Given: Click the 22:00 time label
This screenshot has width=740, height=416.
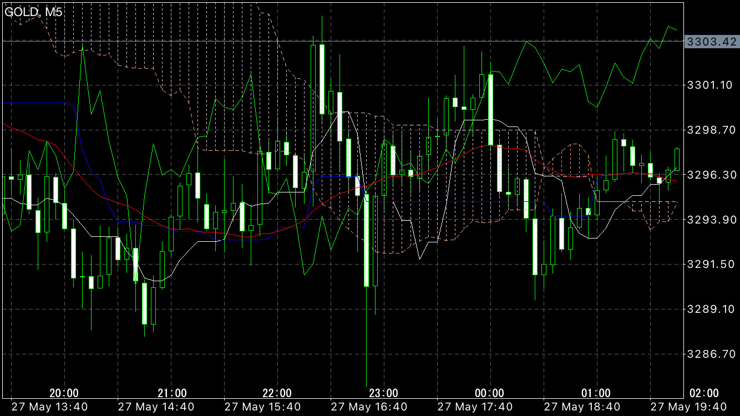Looking at the screenshot, I should pyautogui.click(x=277, y=393).
